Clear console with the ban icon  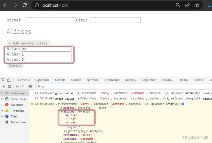pos(9,86)
